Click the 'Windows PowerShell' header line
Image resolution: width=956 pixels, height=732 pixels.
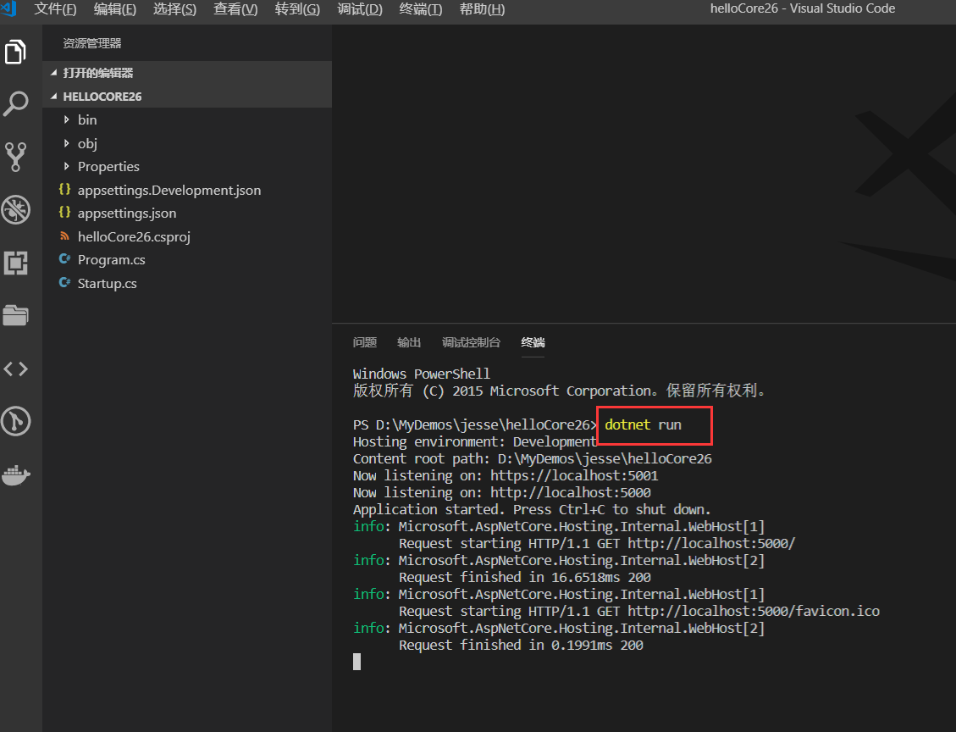(422, 374)
